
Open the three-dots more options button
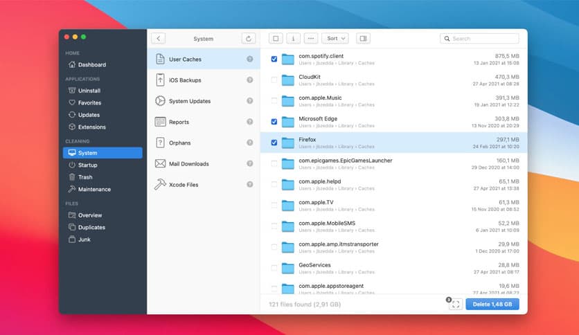pyautogui.click(x=311, y=38)
